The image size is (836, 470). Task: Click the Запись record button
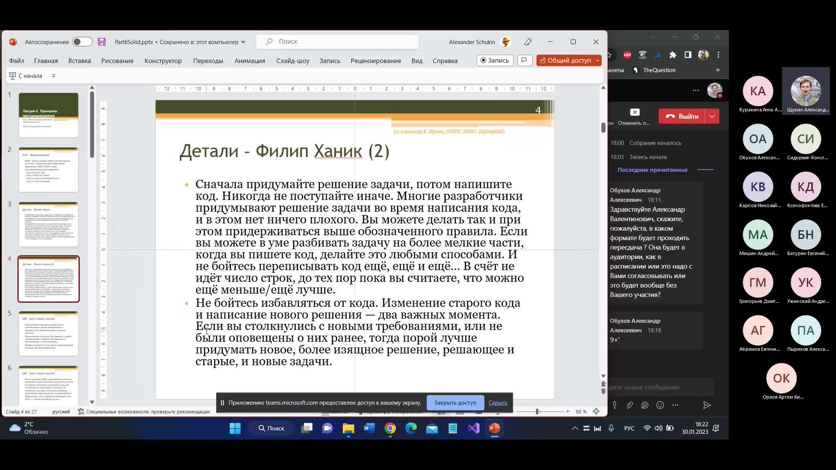[495, 60]
